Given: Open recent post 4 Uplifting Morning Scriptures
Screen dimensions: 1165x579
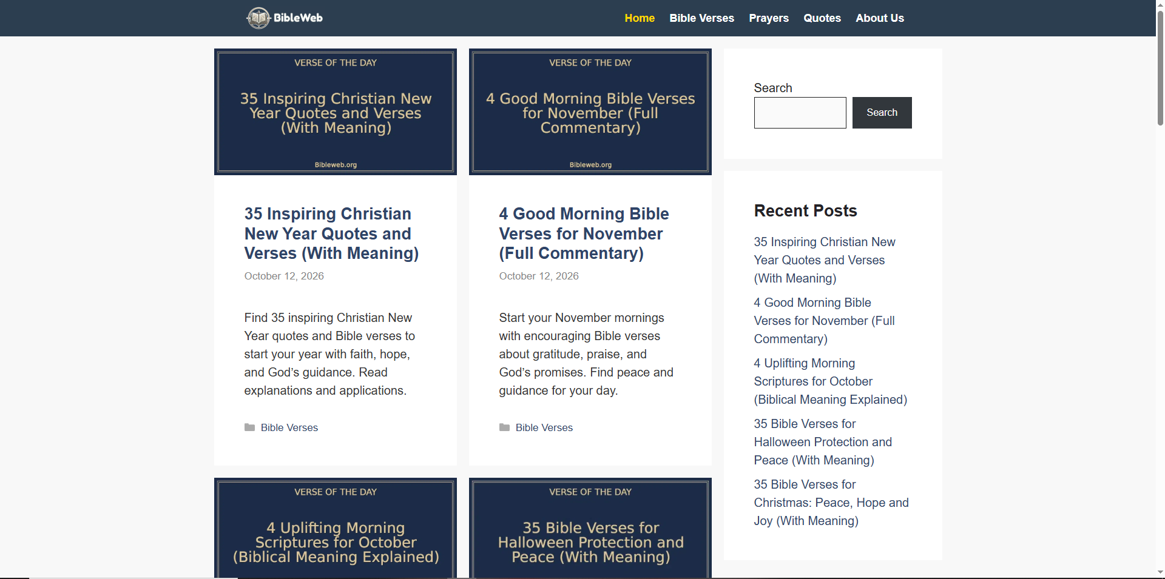Looking at the screenshot, I should (831, 381).
